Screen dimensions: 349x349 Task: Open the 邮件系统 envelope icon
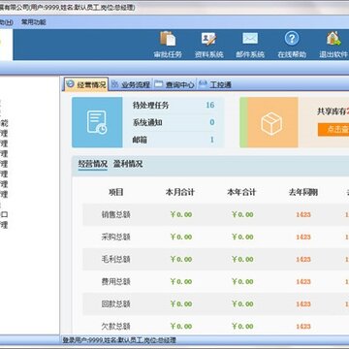(x=250, y=39)
